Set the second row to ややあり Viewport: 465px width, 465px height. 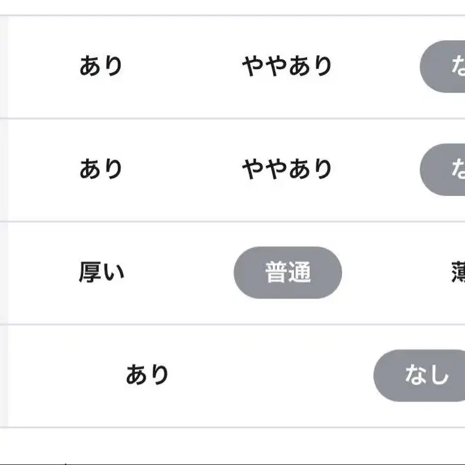click(287, 170)
